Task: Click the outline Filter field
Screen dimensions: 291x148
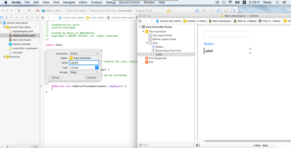Action: pyautogui.click(x=166, y=145)
